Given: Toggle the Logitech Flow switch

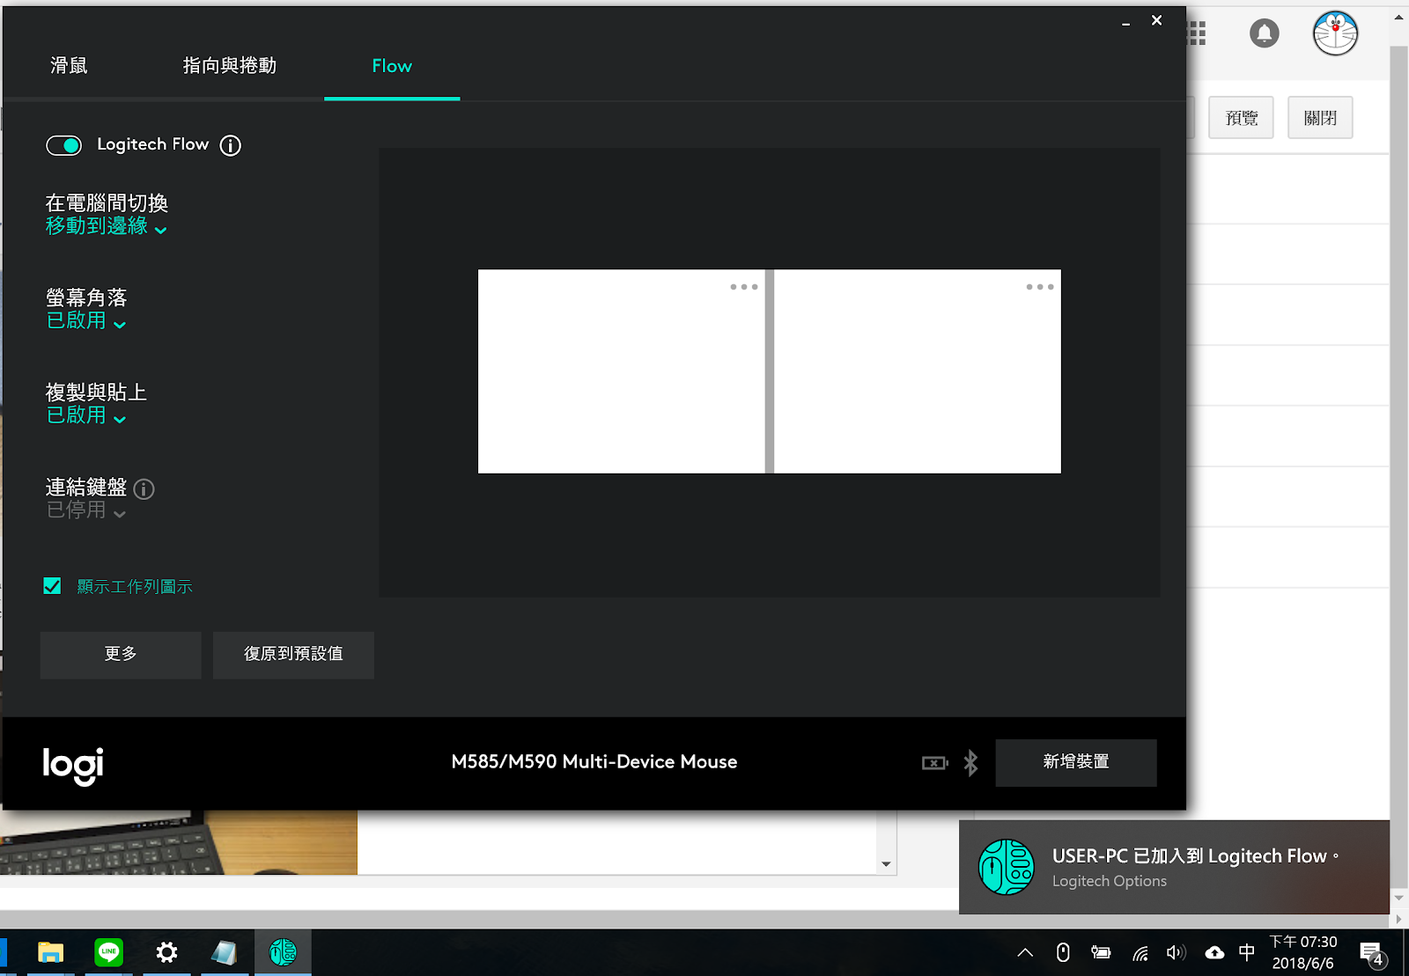Looking at the screenshot, I should (63, 145).
